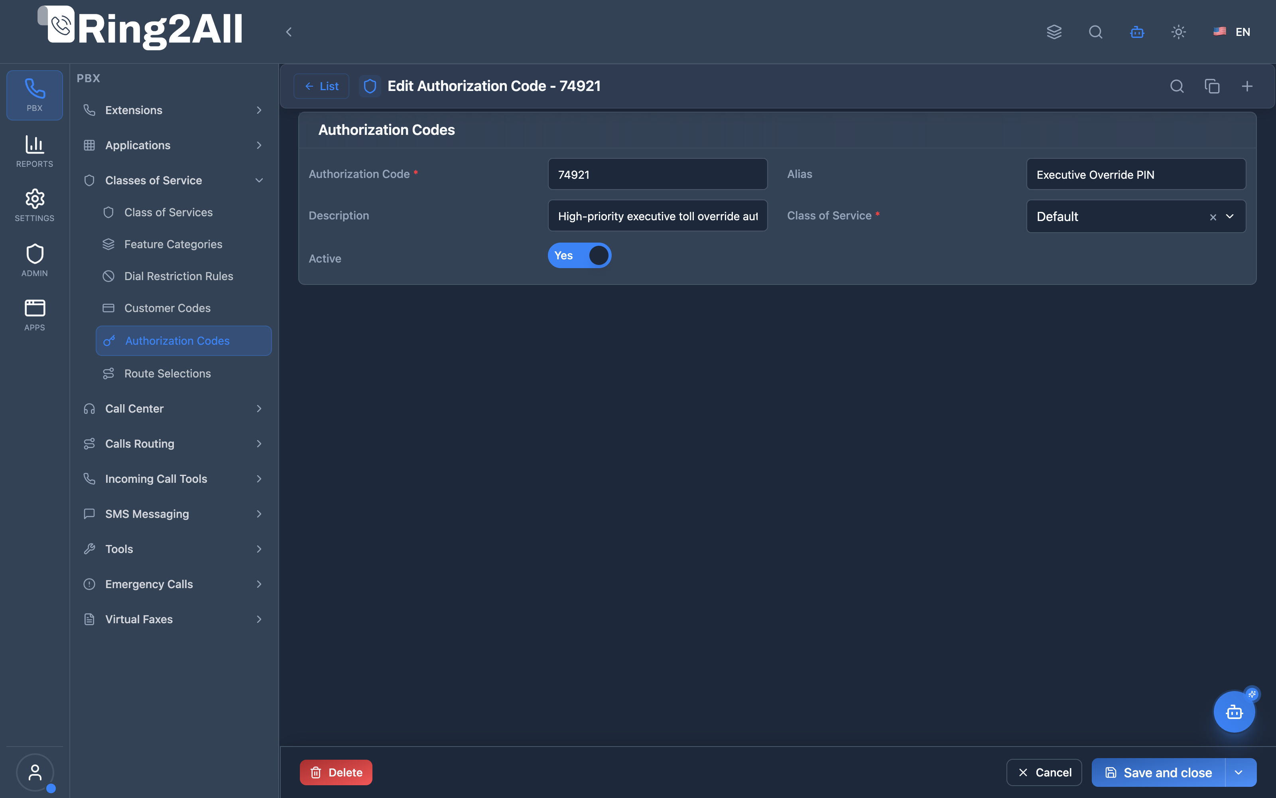This screenshot has height=798, width=1276.
Task: Click the duplicate copy icon in header
Action: pyautogui.click(x=1212, y=86)
